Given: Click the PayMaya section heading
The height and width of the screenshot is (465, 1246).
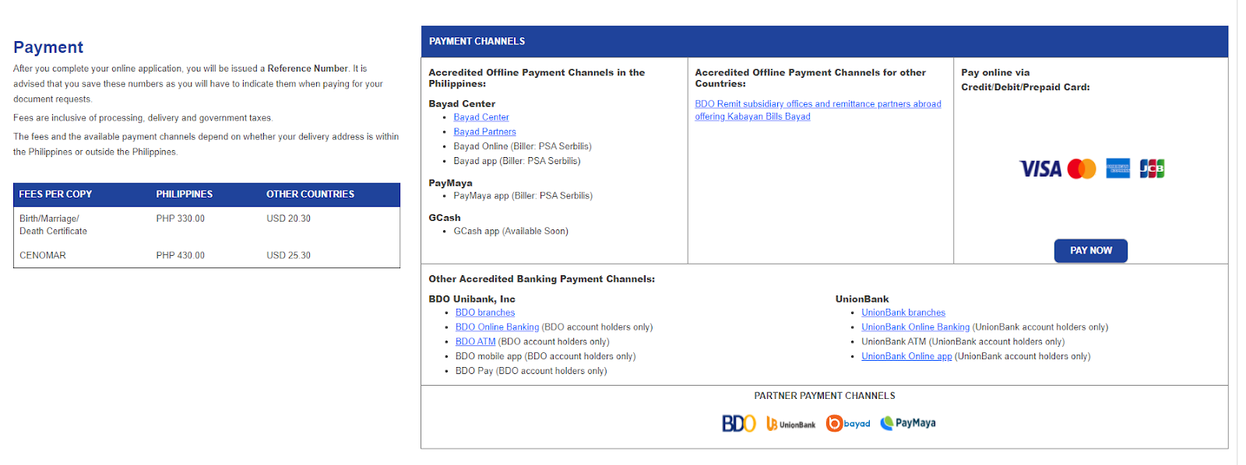Looking at the screenshot, I should [x=450, y=184].
